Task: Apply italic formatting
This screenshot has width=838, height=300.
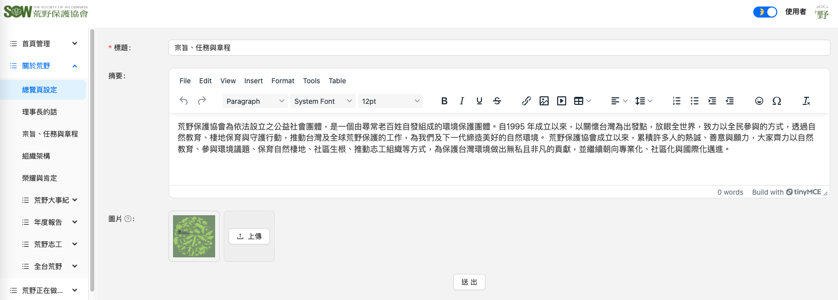Action: (461, 101)
